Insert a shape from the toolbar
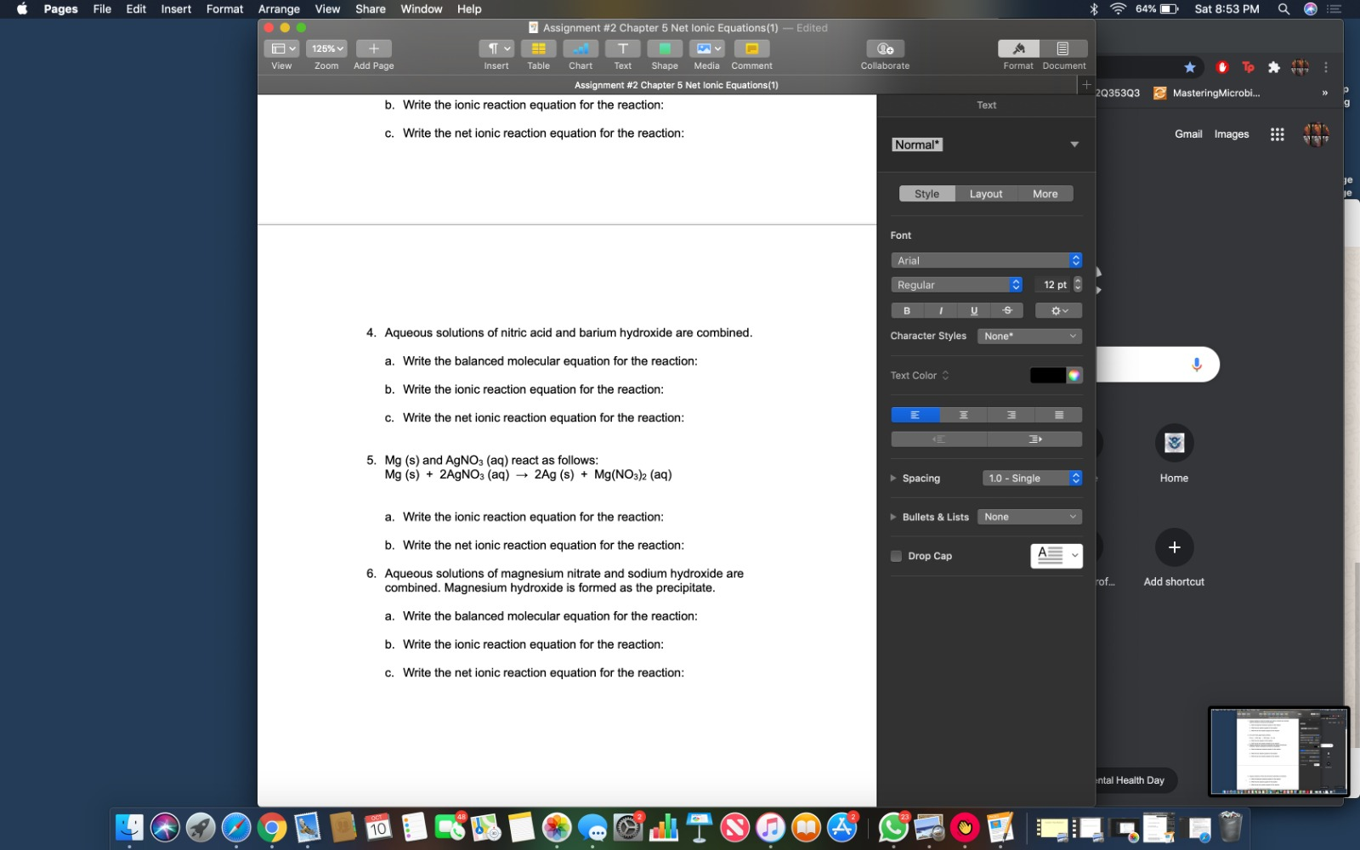 coord(665,48)
